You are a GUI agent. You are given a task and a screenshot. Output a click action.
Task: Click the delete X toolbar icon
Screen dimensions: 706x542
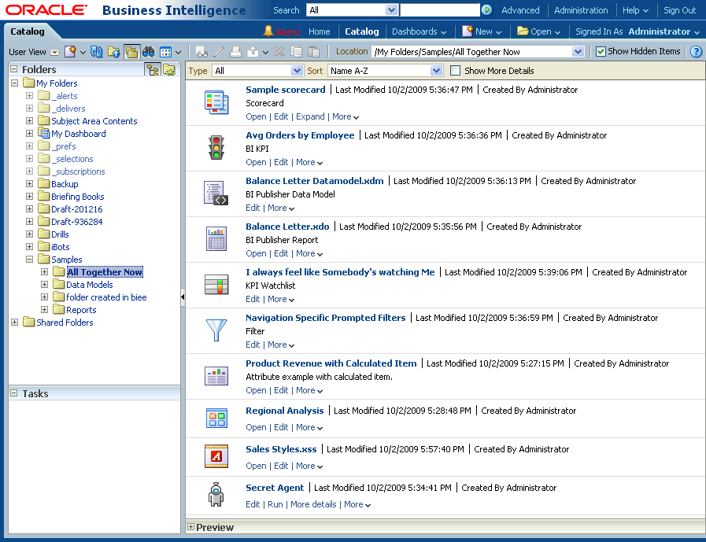pyautogui.click(x=279, y=52)
